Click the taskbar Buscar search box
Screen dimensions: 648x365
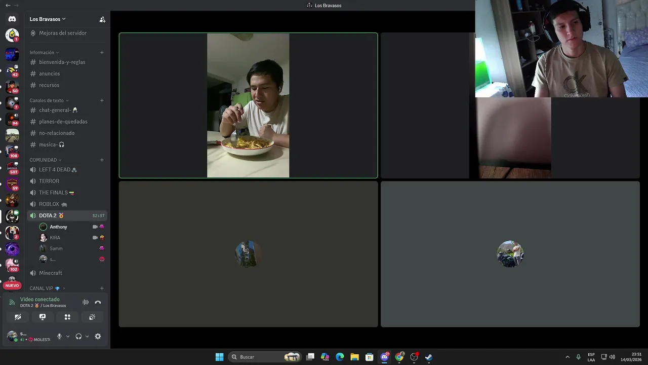click(265, 357)
